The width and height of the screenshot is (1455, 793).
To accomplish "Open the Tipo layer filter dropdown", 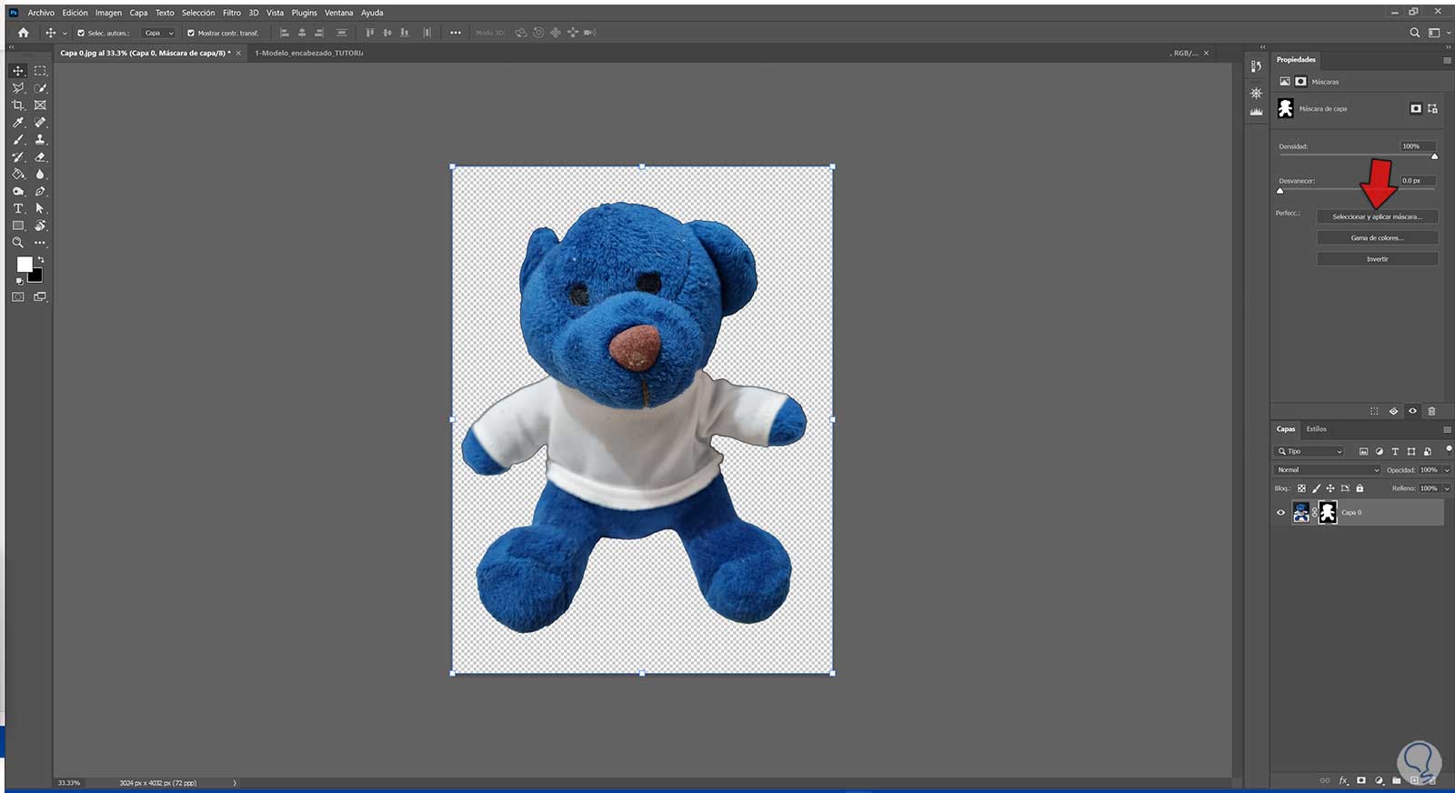I will click(1310, 451).
